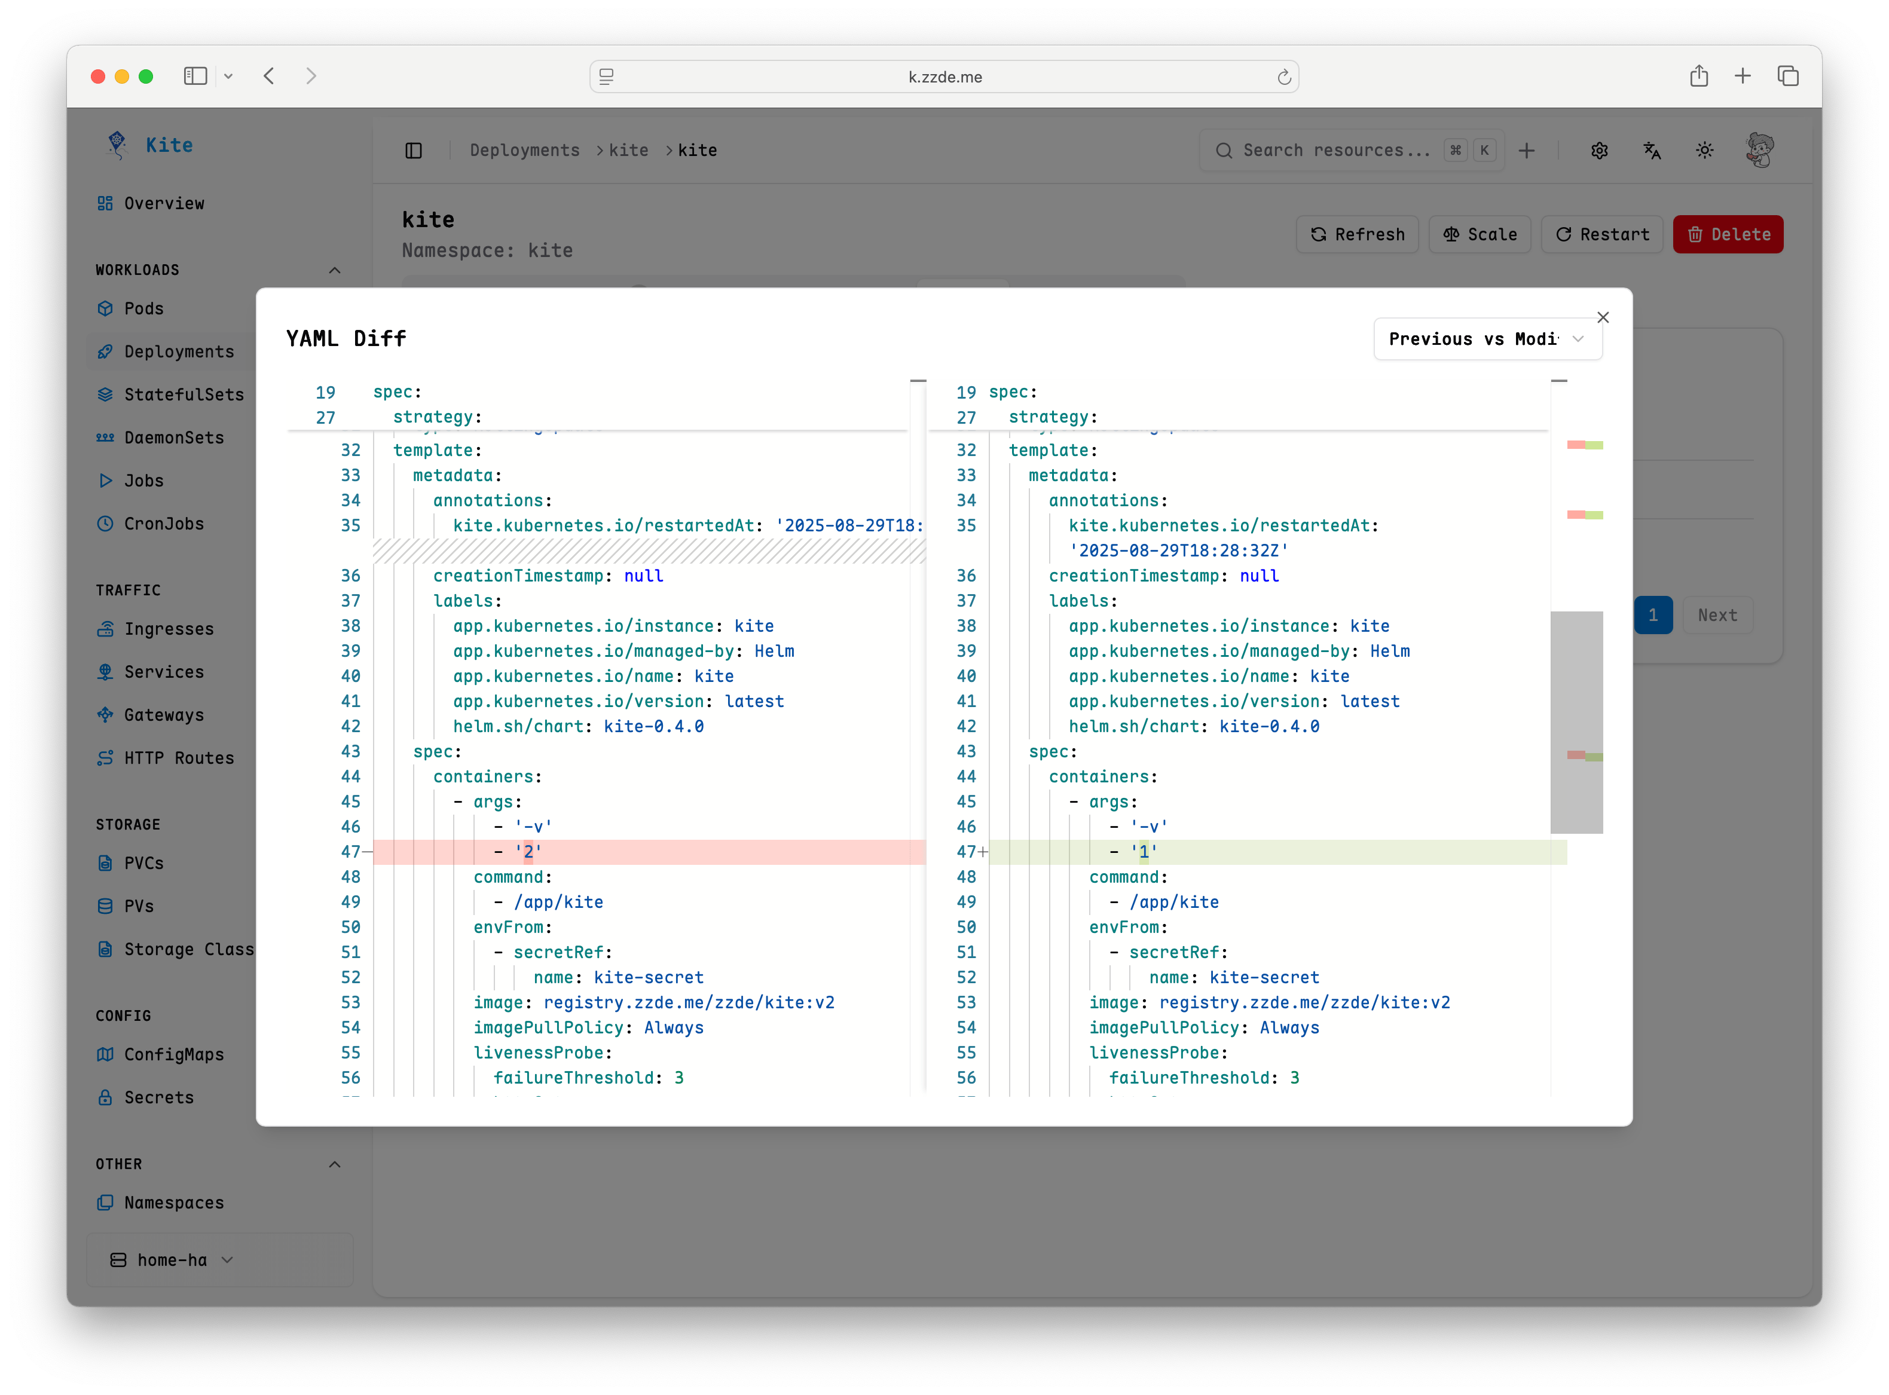The image size is (1889, 1395).
Task: Click the Restart button
Action: 1602,234
